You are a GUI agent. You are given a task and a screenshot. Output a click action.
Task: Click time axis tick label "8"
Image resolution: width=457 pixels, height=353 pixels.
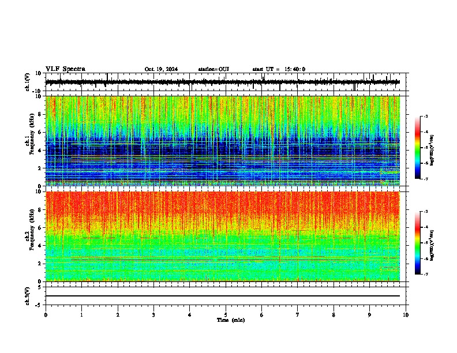pyautogui.click(x=334, y=315)
